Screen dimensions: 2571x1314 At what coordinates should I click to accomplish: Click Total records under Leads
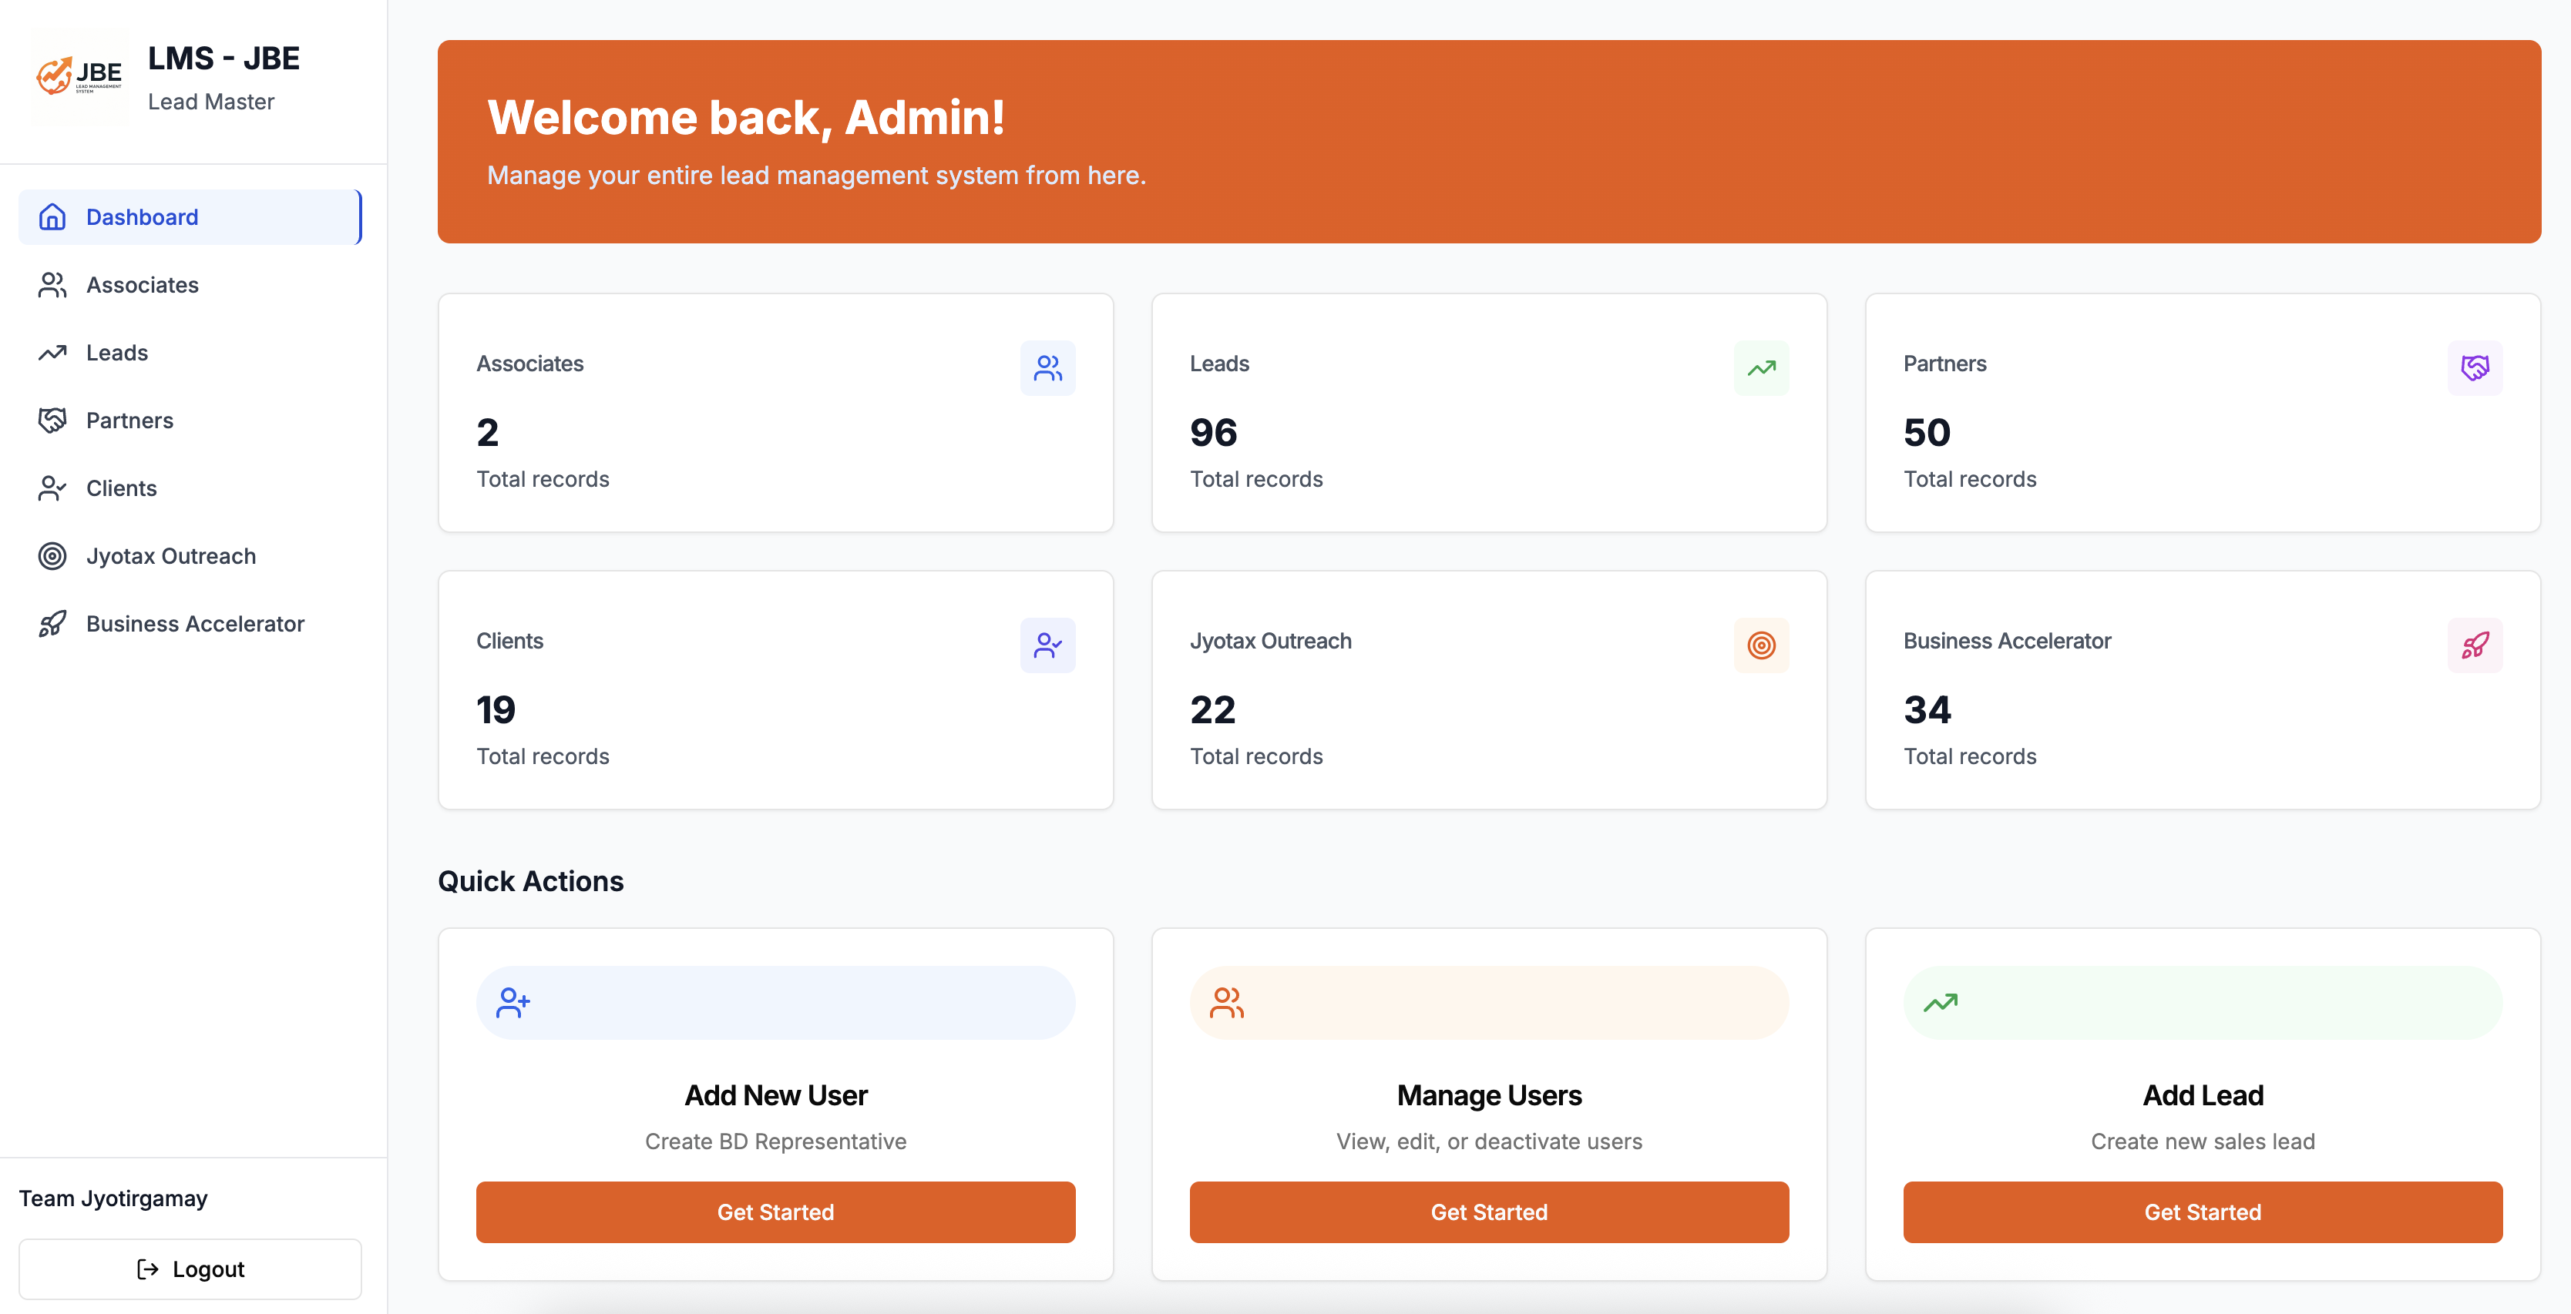(x=1255, y=479)
